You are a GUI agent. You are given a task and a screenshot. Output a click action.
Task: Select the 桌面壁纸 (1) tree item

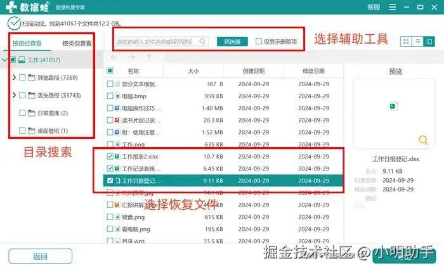pos(53,131)
